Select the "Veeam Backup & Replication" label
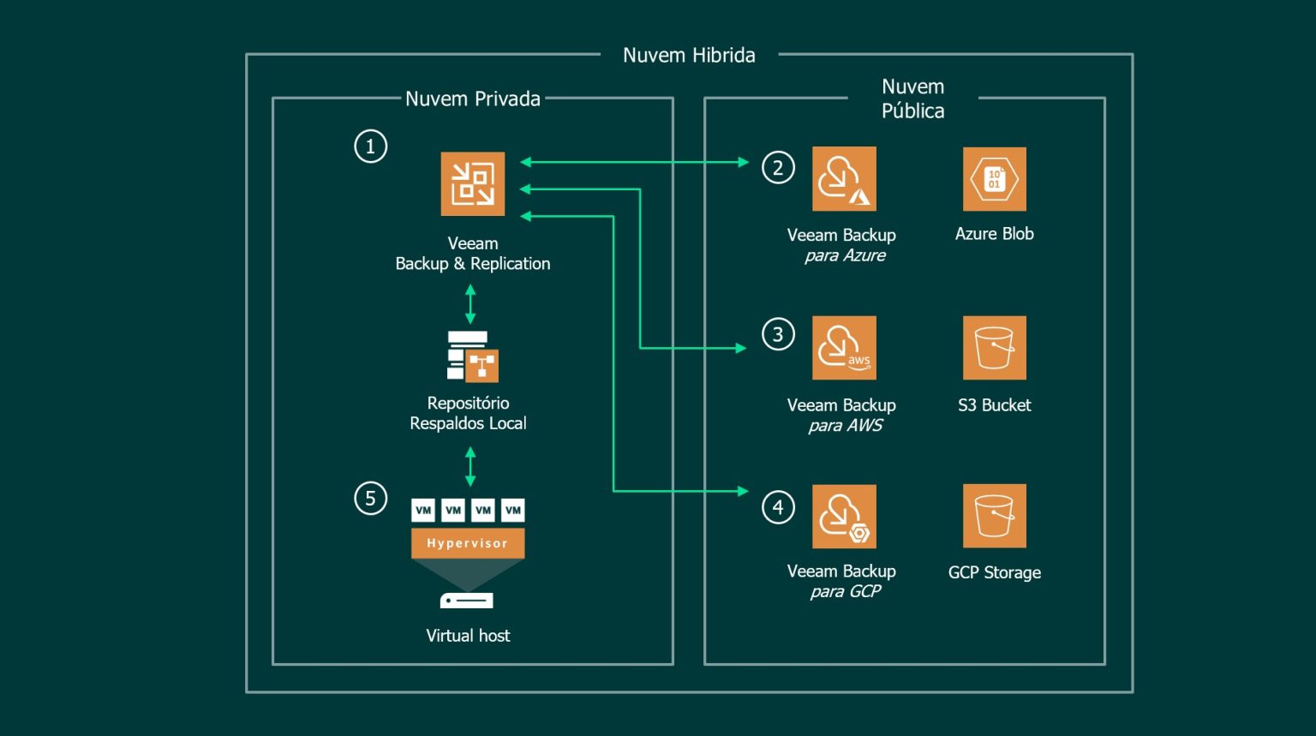This screenshot has height=736, width=1316. tap(473, 254)
